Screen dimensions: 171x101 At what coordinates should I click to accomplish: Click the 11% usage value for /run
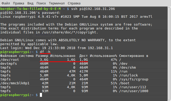click(114, 72)
